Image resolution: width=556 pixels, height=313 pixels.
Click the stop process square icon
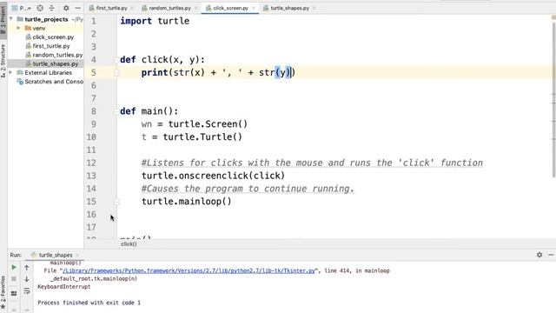click(x=14, y=279)
